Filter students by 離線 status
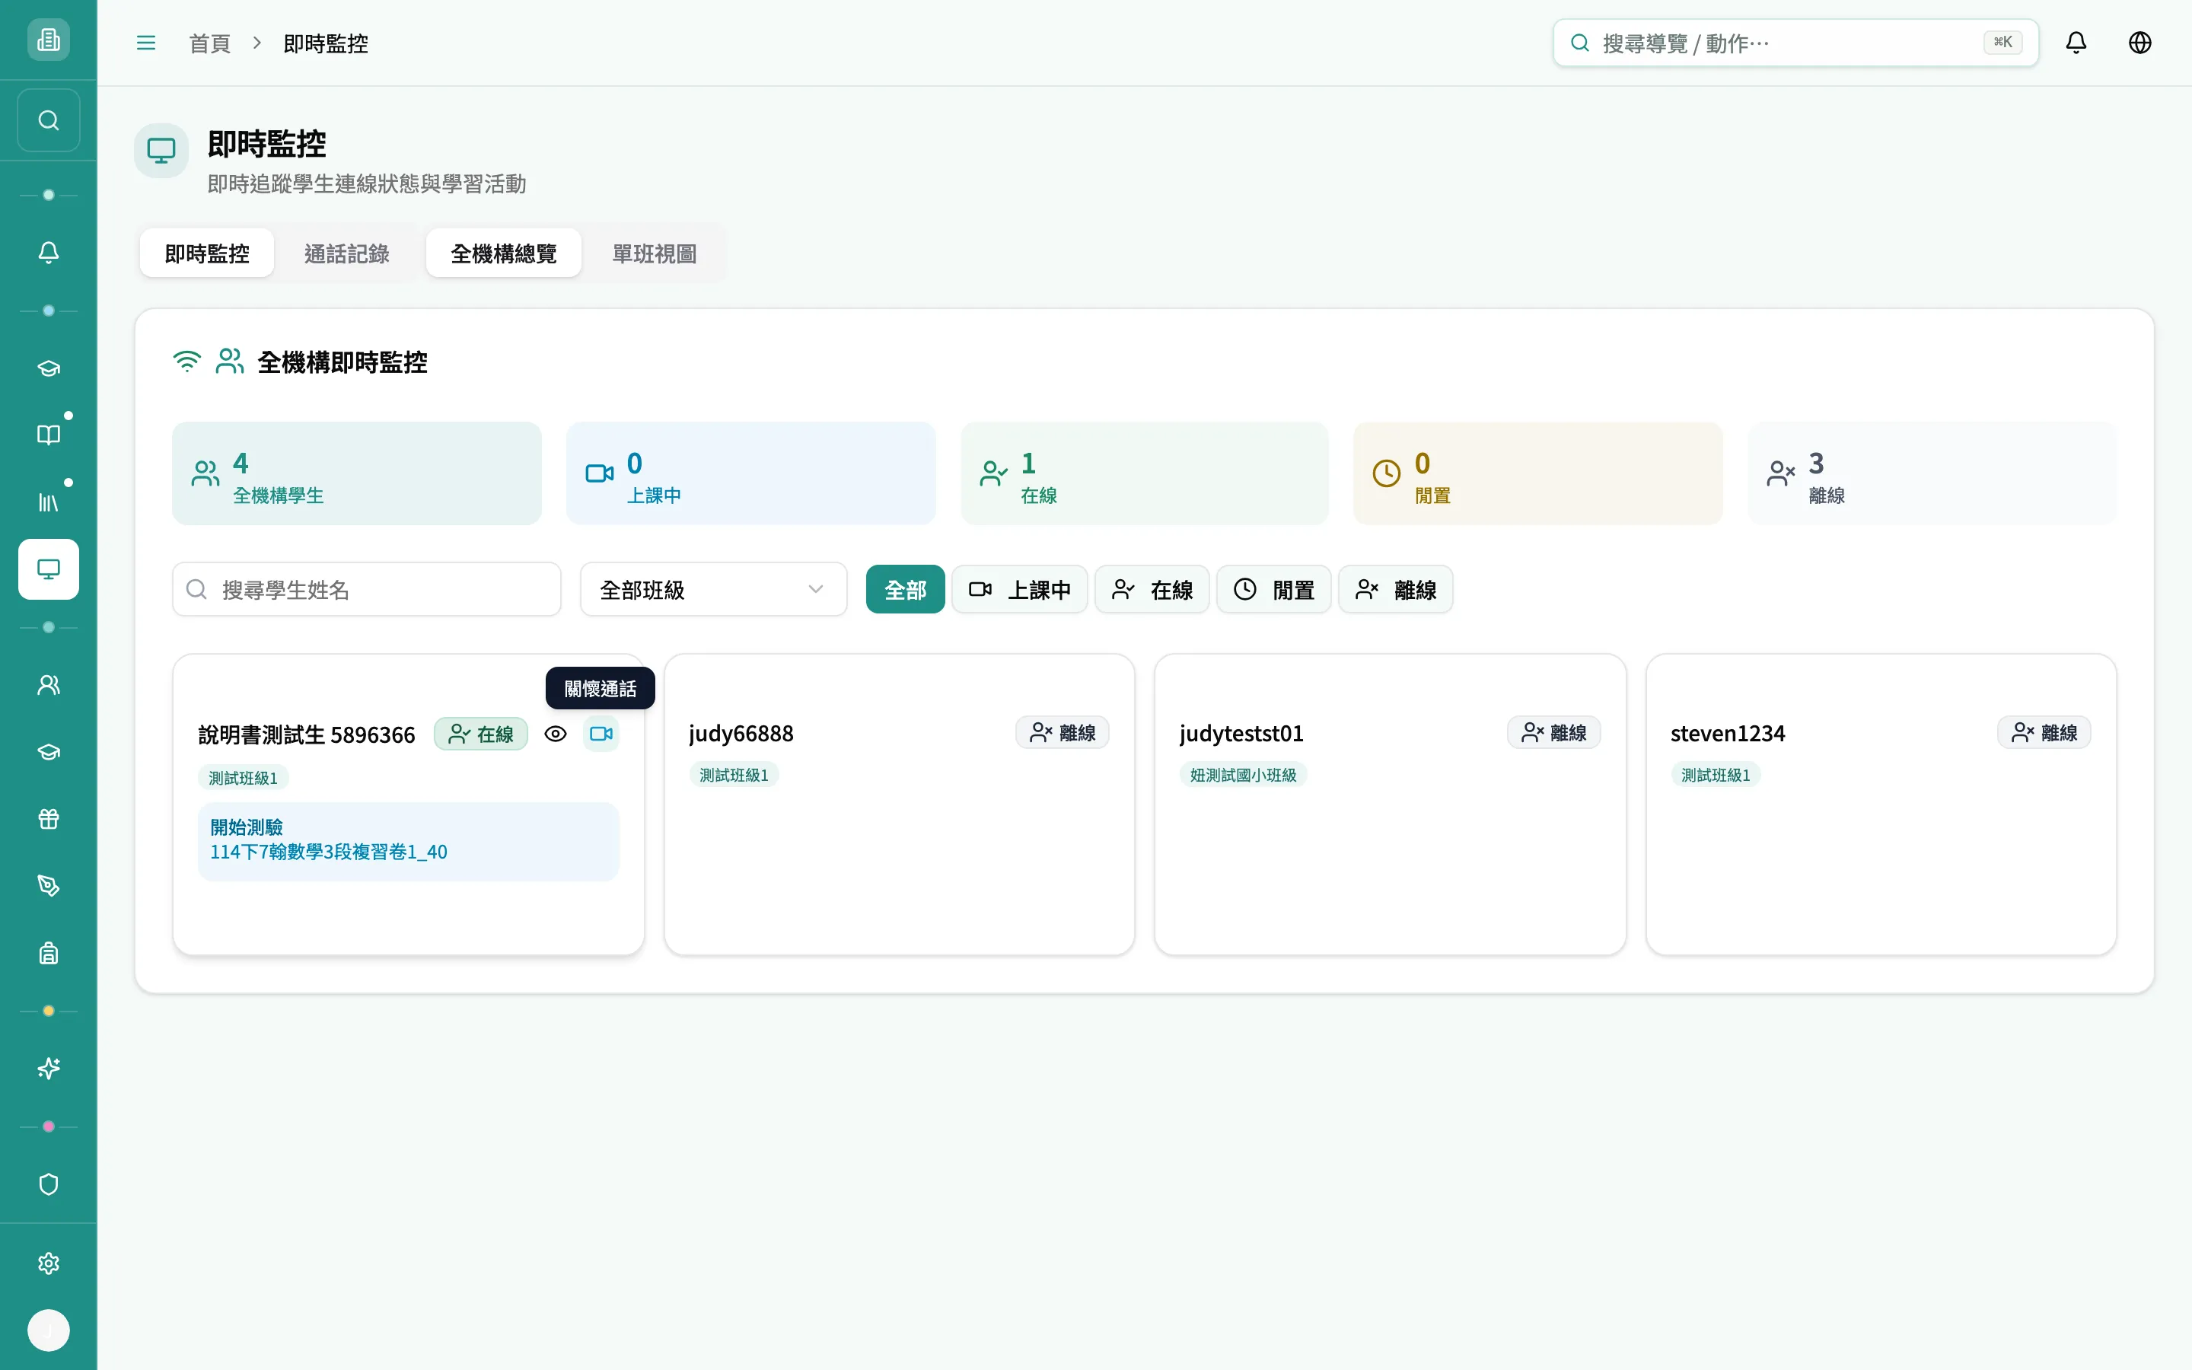Image resolution: width=2192 pixels, height=1370 pixels. [1395, 590]
